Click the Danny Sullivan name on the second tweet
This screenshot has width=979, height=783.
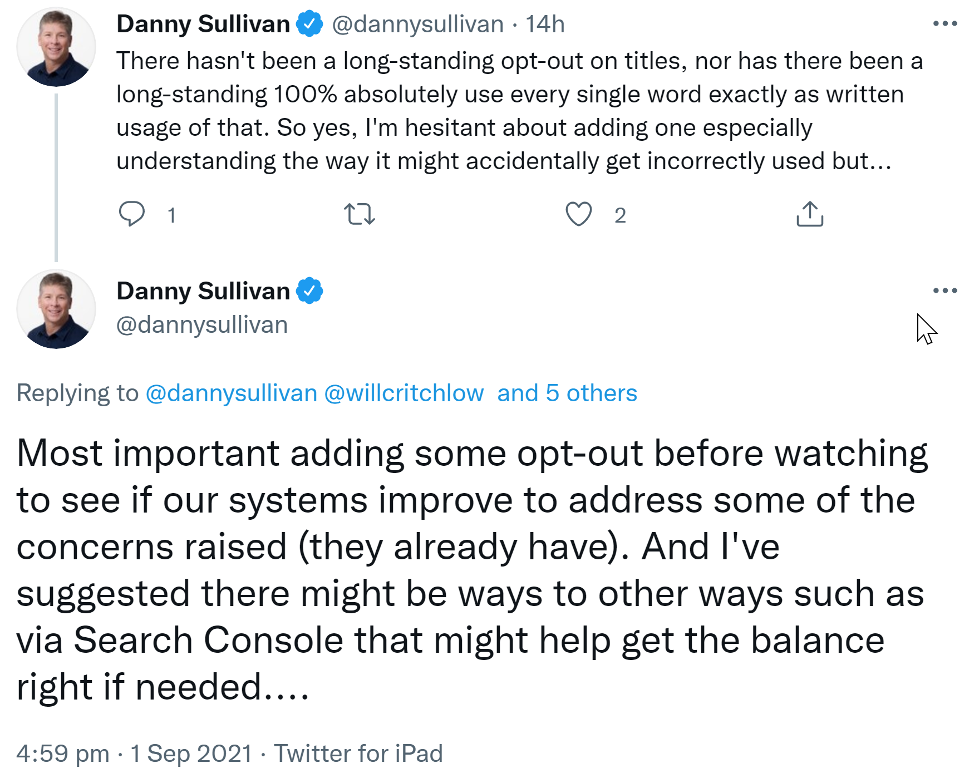click(x=203, y=291)
